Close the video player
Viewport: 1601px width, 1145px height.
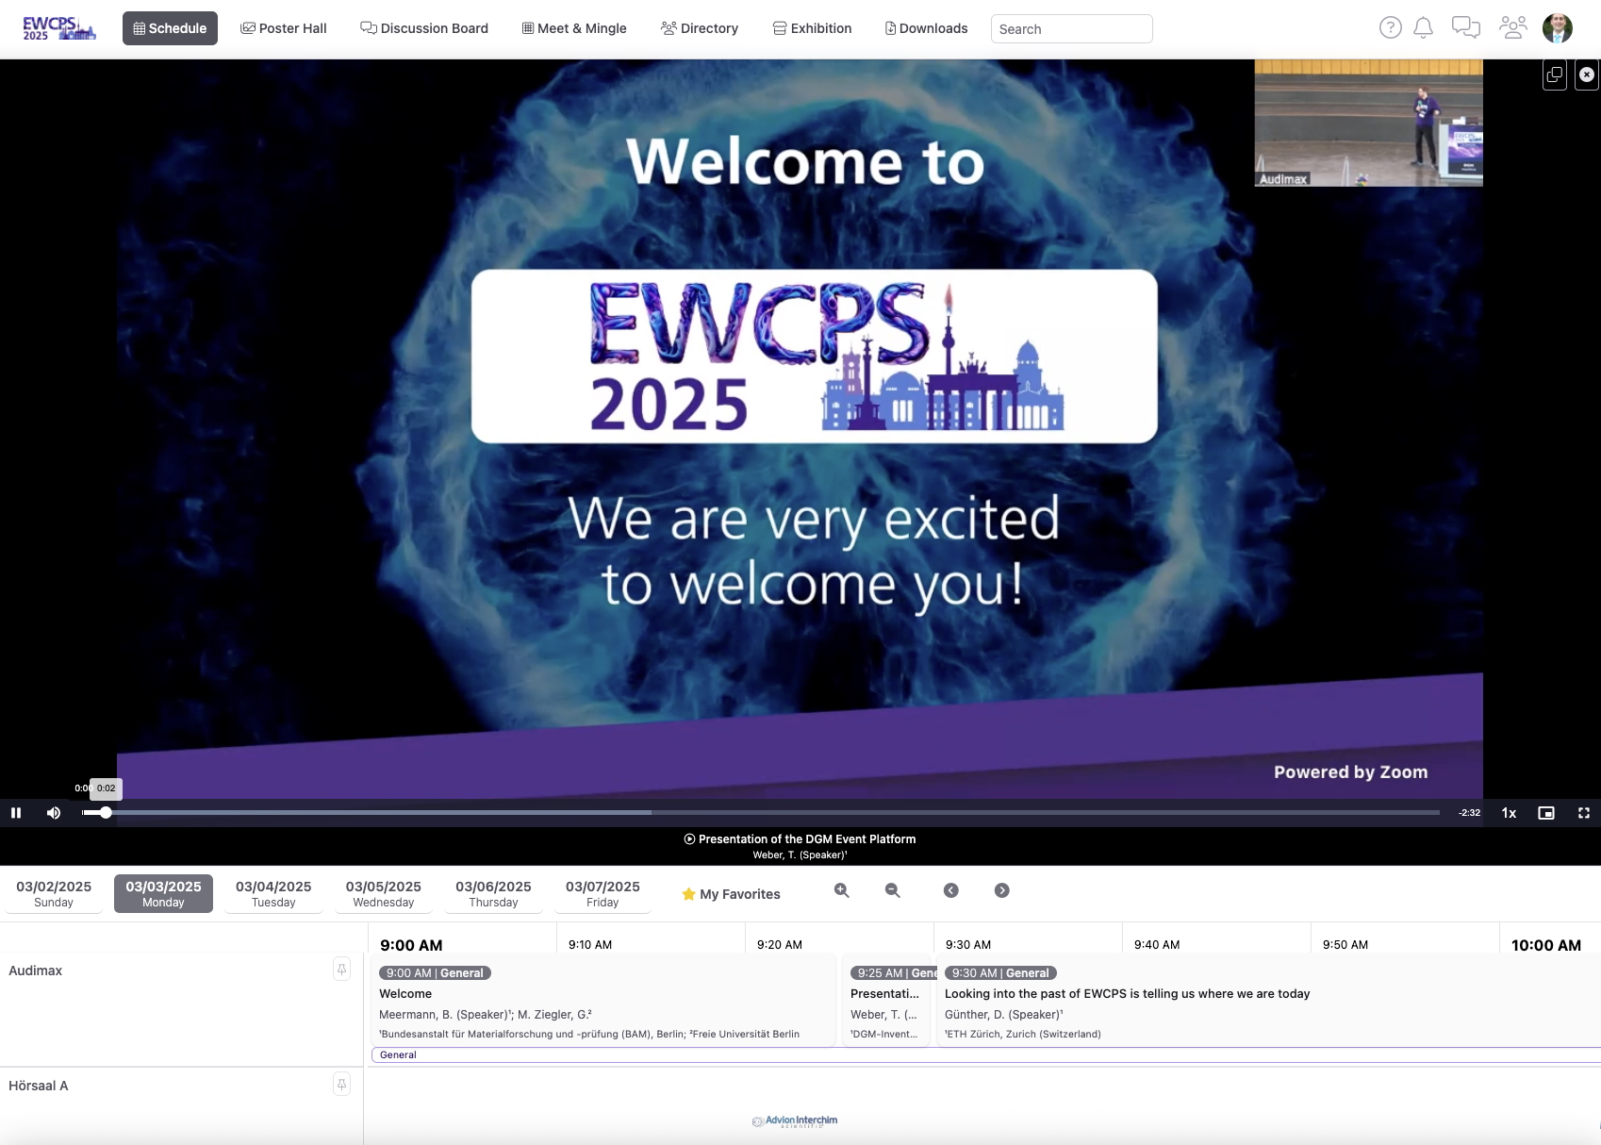[x=1587, y=75]
